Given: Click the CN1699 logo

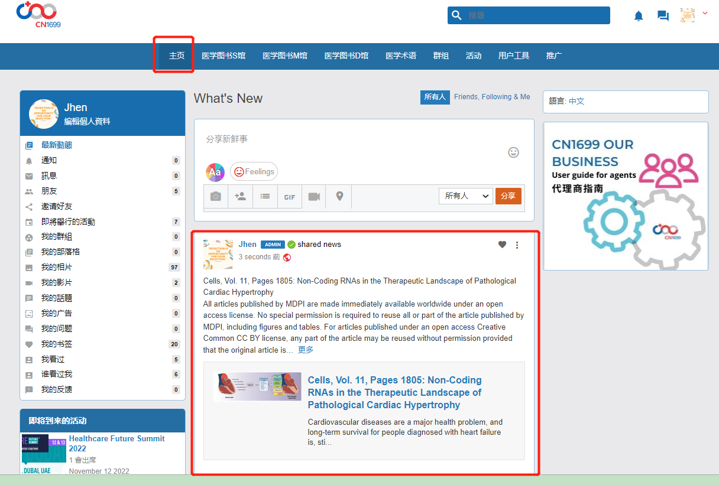Looking at the screenshot, I should 37,14.
